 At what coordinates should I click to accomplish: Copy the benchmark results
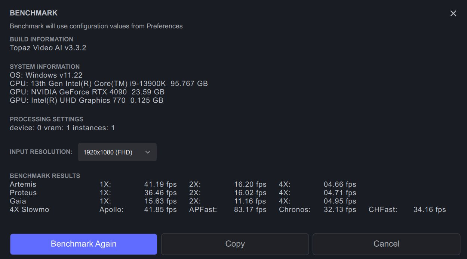(235, 244)
